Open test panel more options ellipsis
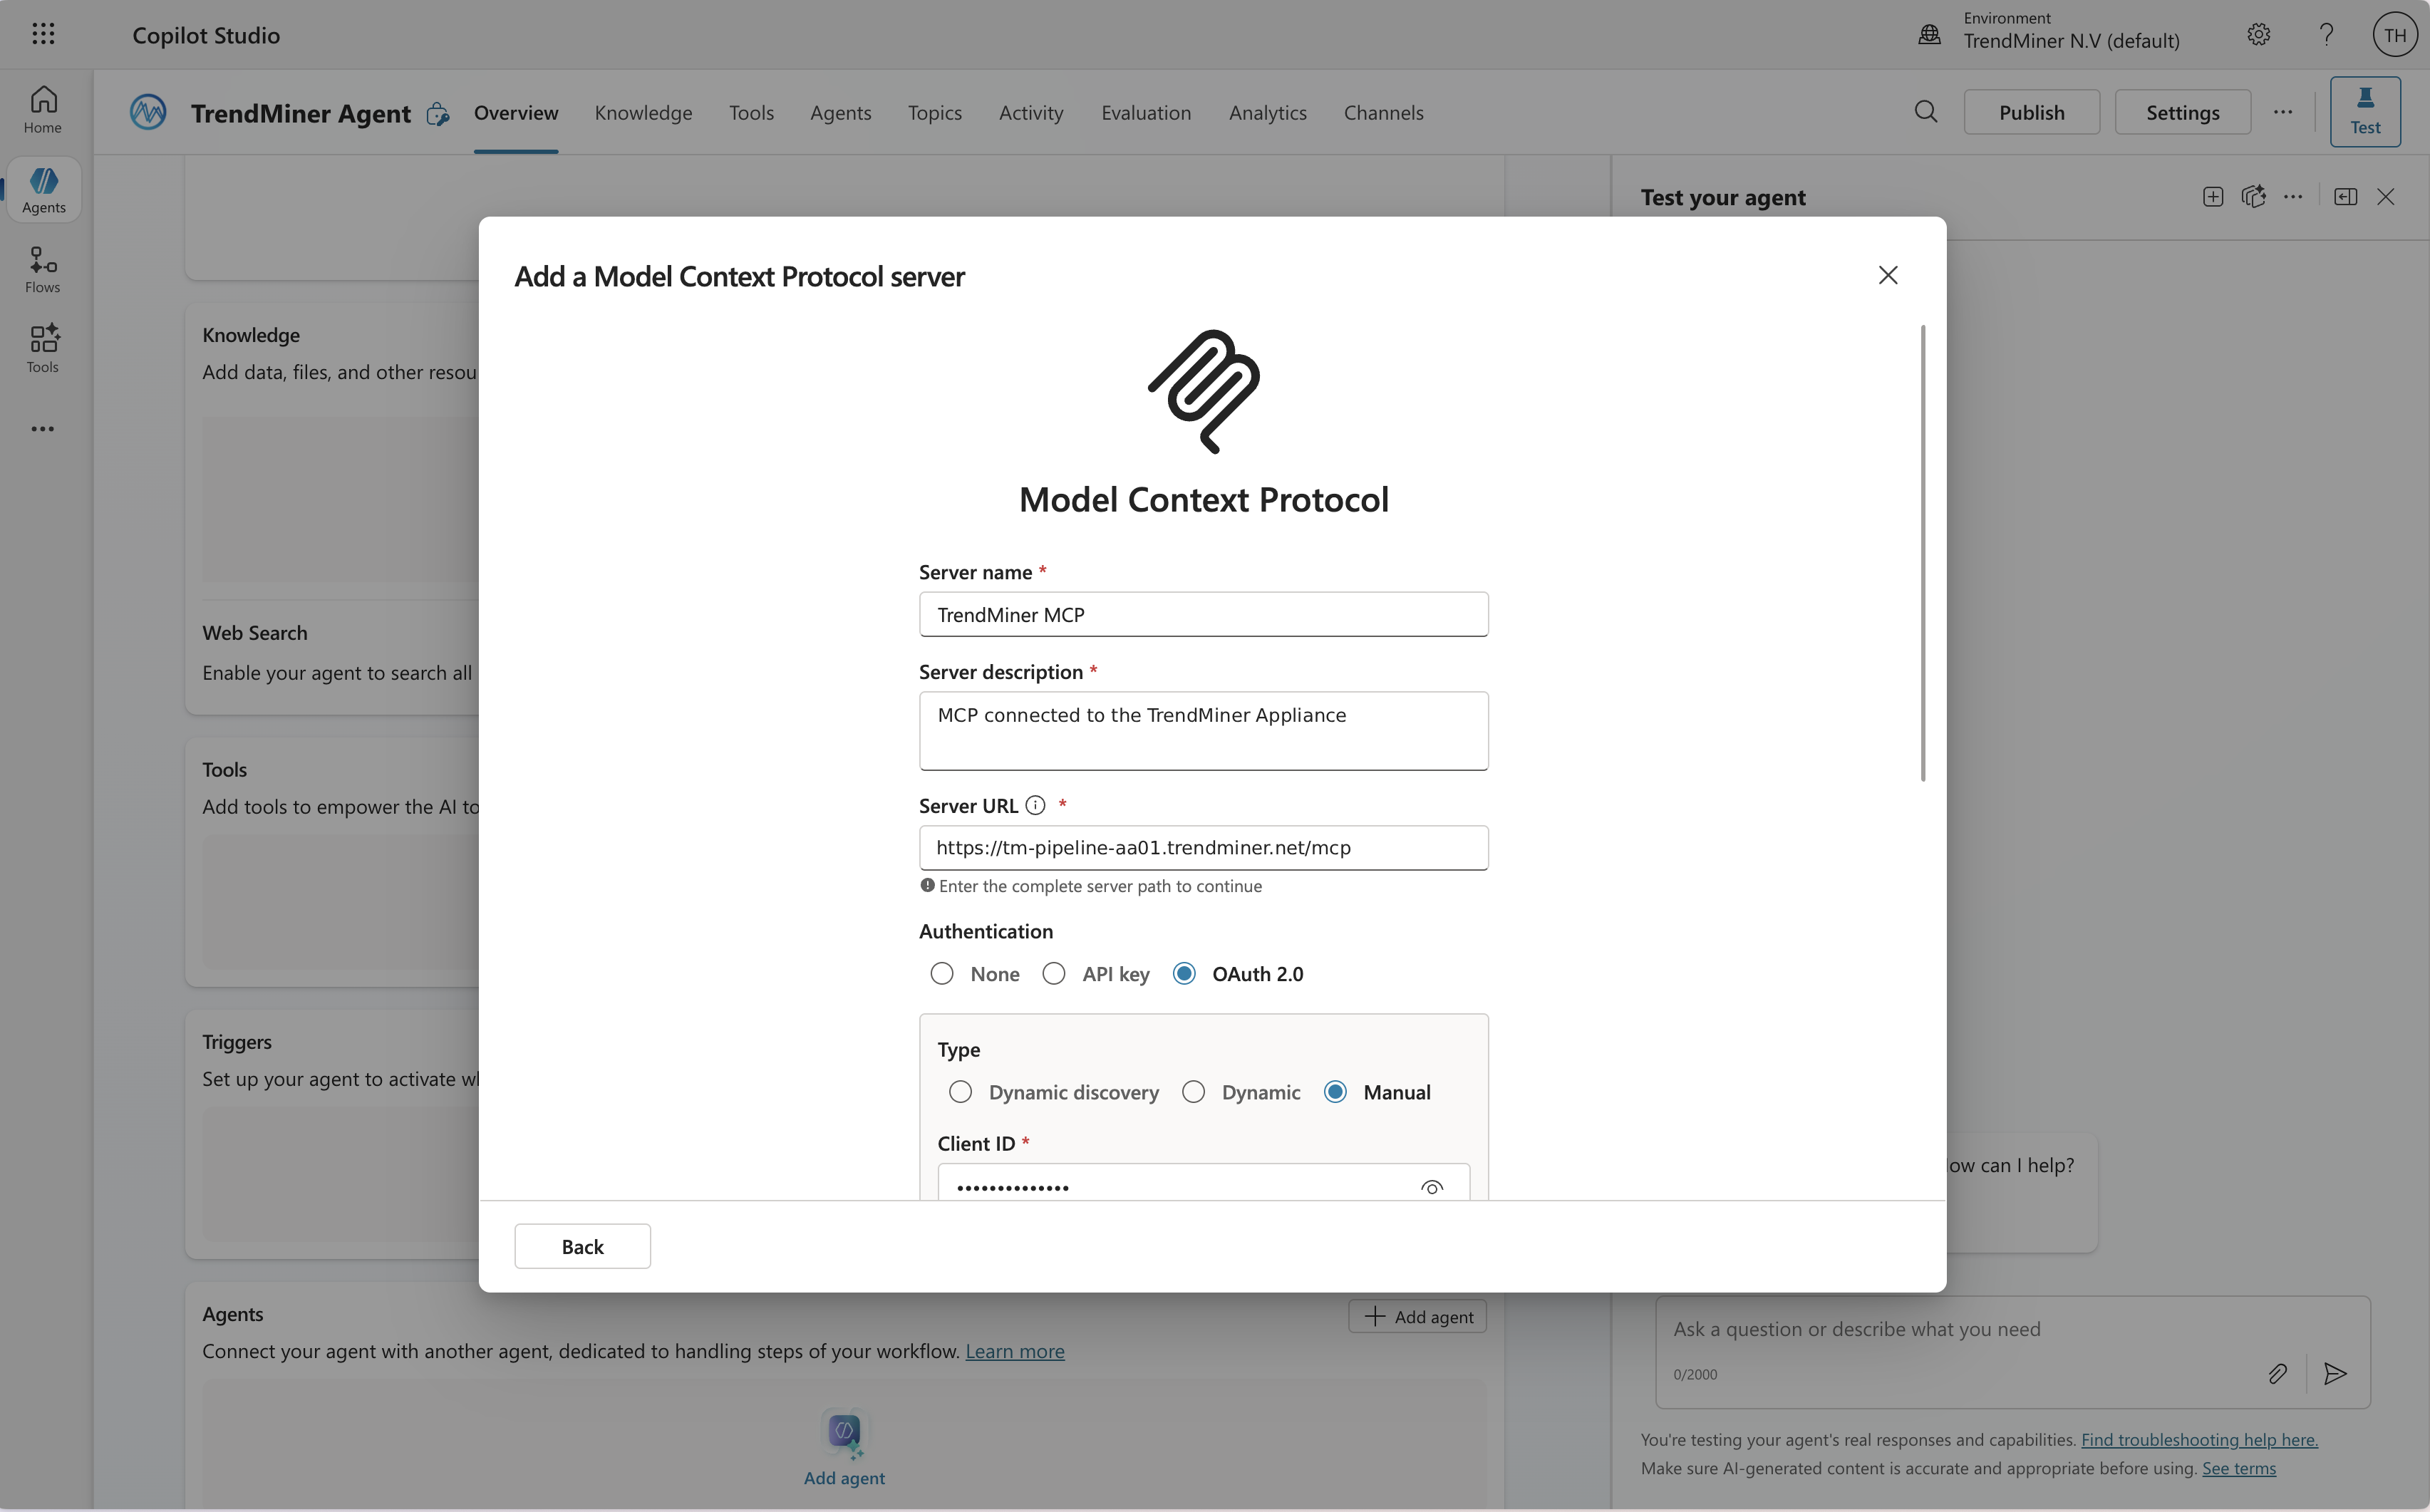2430x1512 pixels. 2292,197
